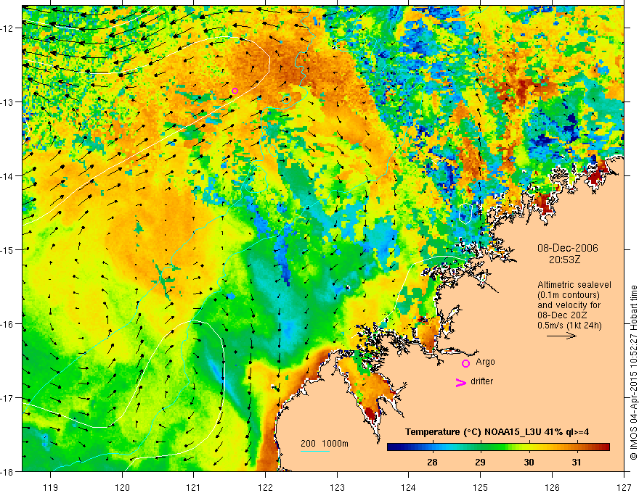
Task: Click the color bar value '29'
Action: pyautogui.click(x=481, y=462)
